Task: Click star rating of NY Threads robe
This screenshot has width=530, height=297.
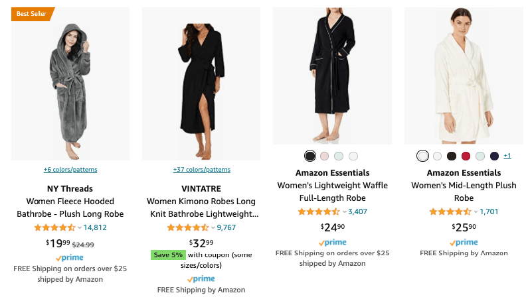Action: 54,227
